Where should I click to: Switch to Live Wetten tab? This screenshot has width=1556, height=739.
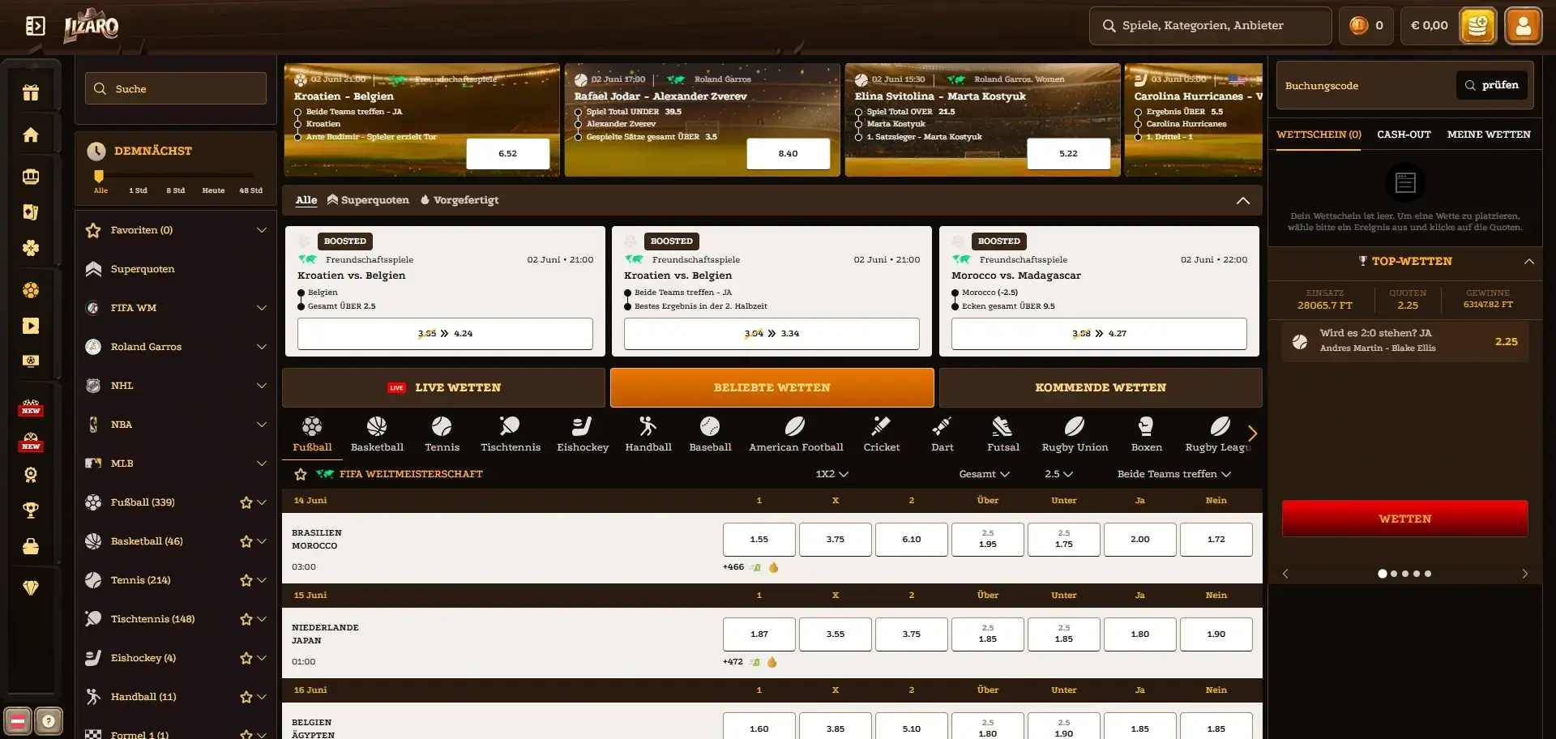coord(443,387)
